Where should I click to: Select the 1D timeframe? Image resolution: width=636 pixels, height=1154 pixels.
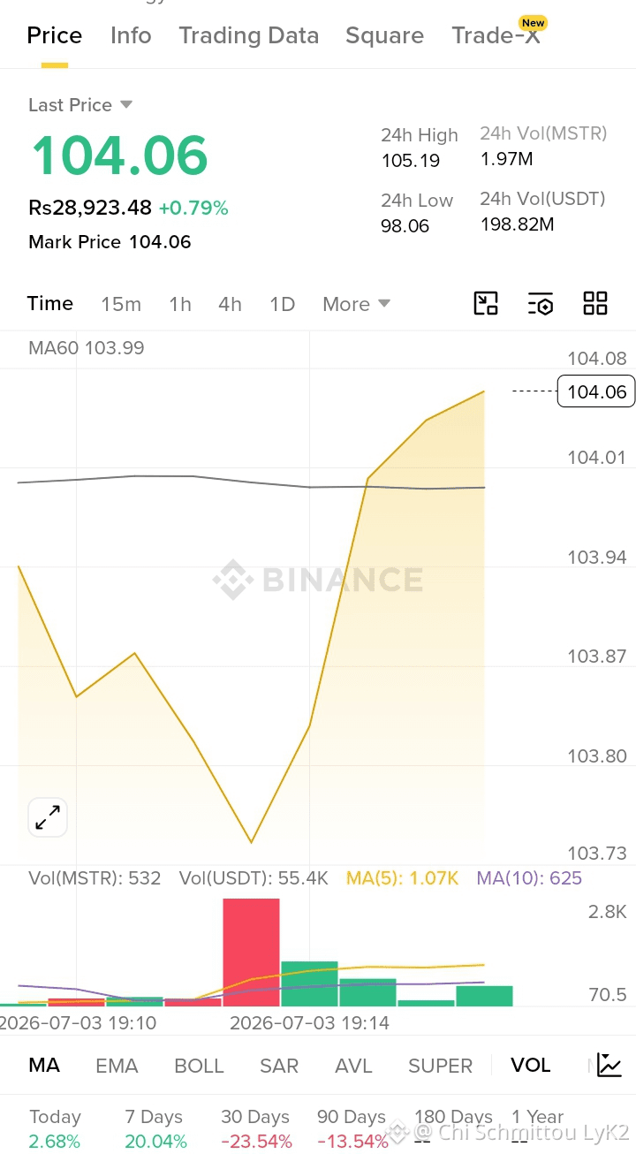point(282,304)
